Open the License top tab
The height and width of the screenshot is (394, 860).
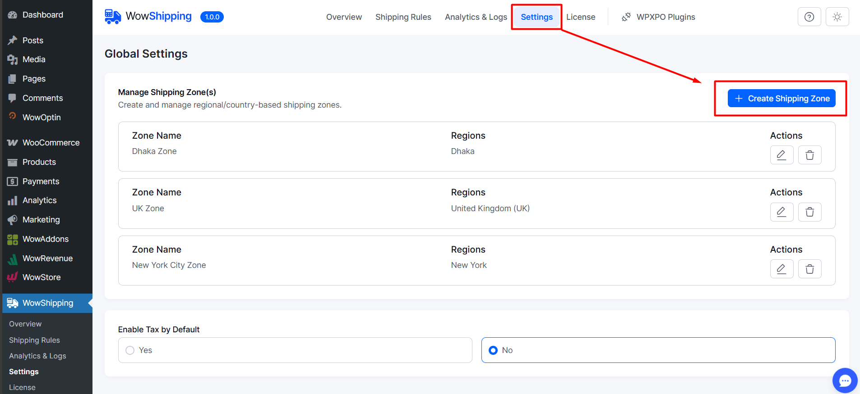[581, 17]
